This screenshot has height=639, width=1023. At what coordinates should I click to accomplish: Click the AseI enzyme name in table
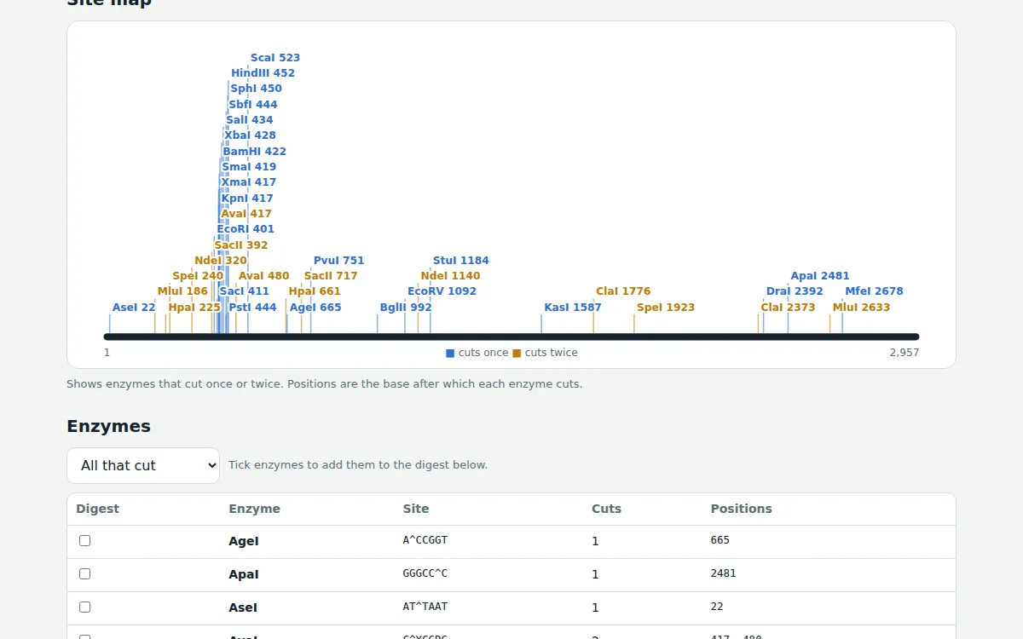[x=243, y=607]
